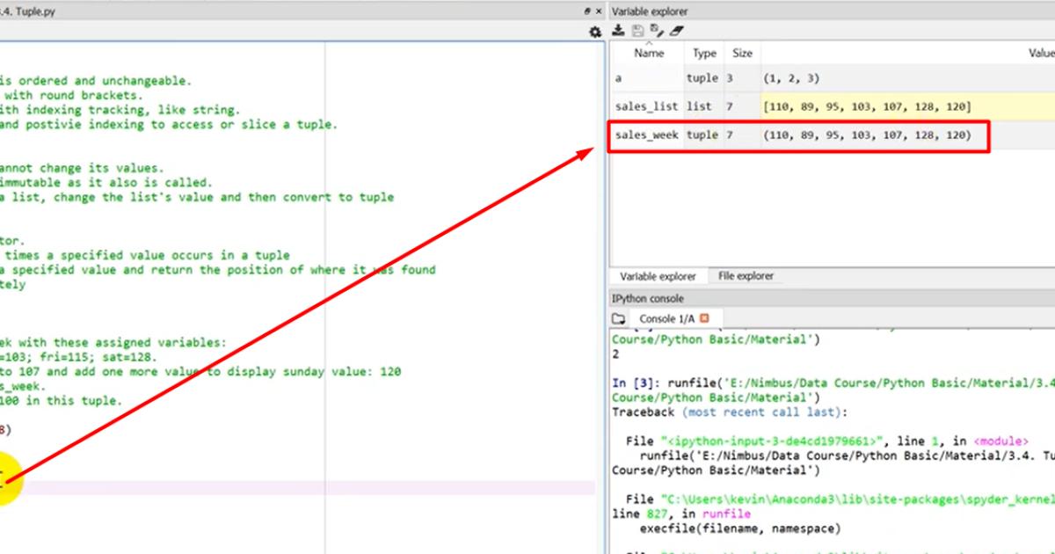The height and width of the screenshot is (554, 1055).
Task: Switch to the File explorer tab
Action: 746,276
